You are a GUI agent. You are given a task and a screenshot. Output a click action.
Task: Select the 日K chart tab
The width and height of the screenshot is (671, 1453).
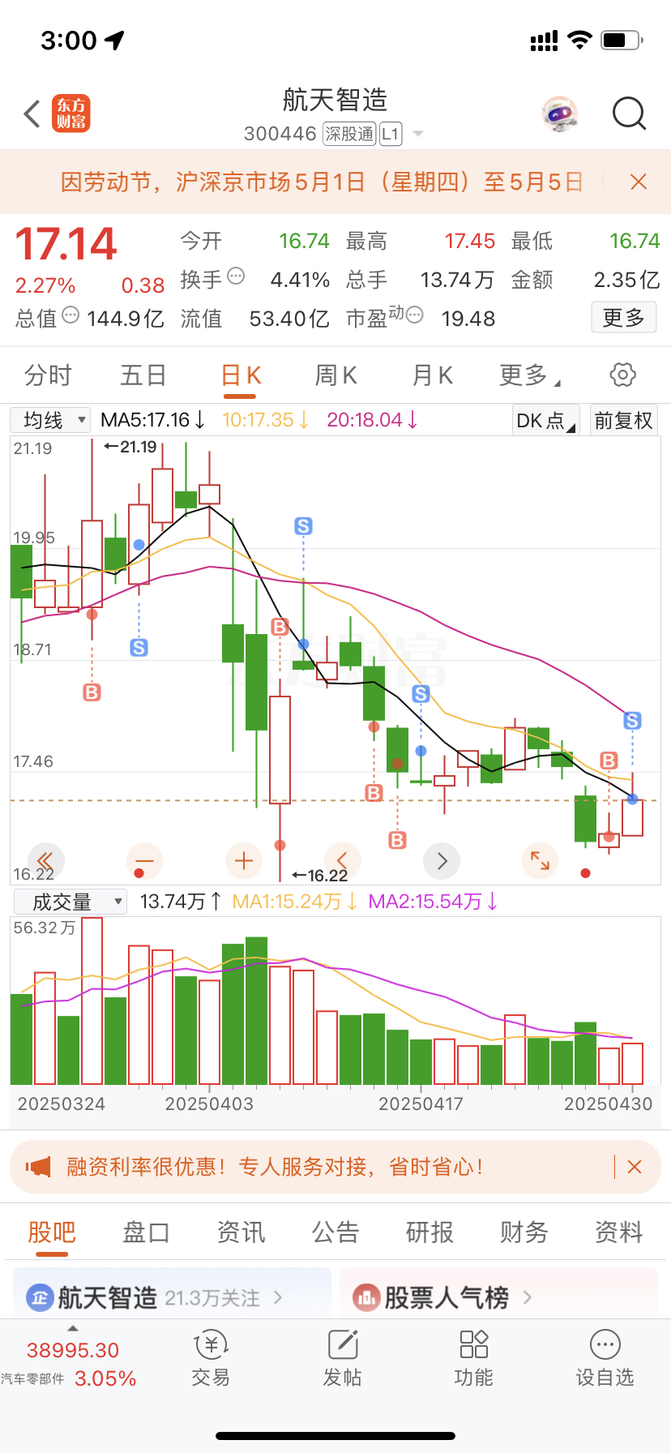click(x=241, y=375)
